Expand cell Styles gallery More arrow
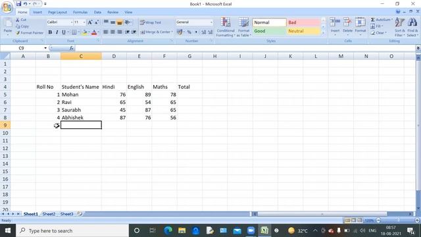Image resolution: width=421 pixels, height=237 pixels. coord(323,33)
